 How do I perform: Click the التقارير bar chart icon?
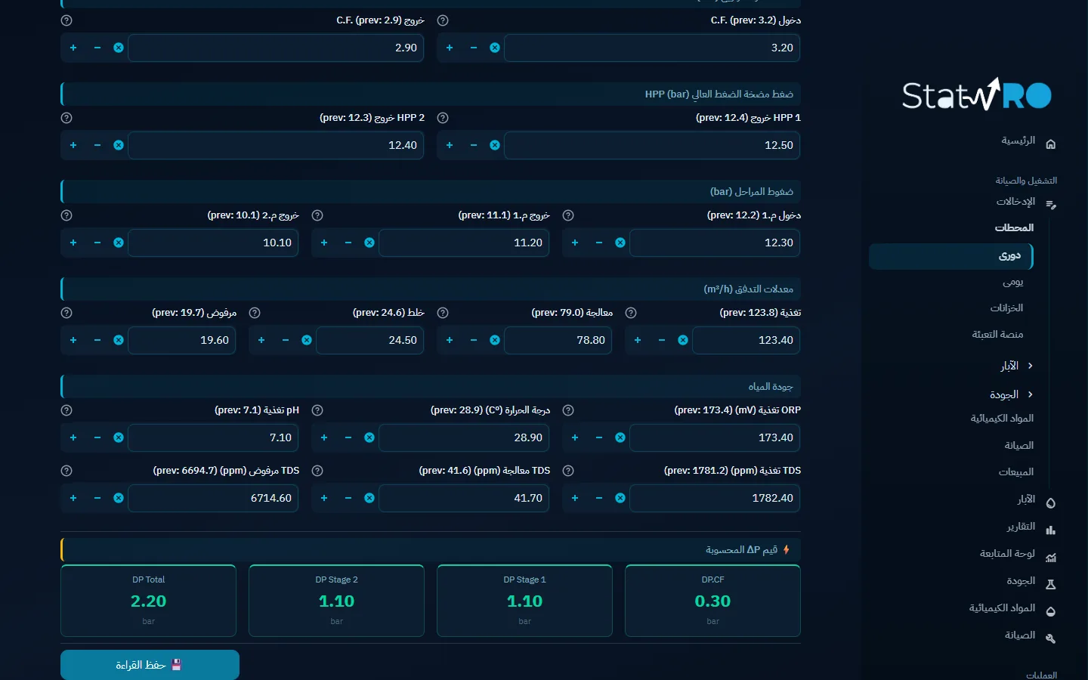point(1050,530)
